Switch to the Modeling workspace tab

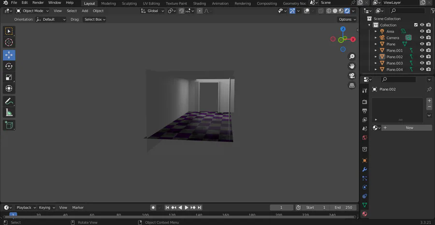108,3
